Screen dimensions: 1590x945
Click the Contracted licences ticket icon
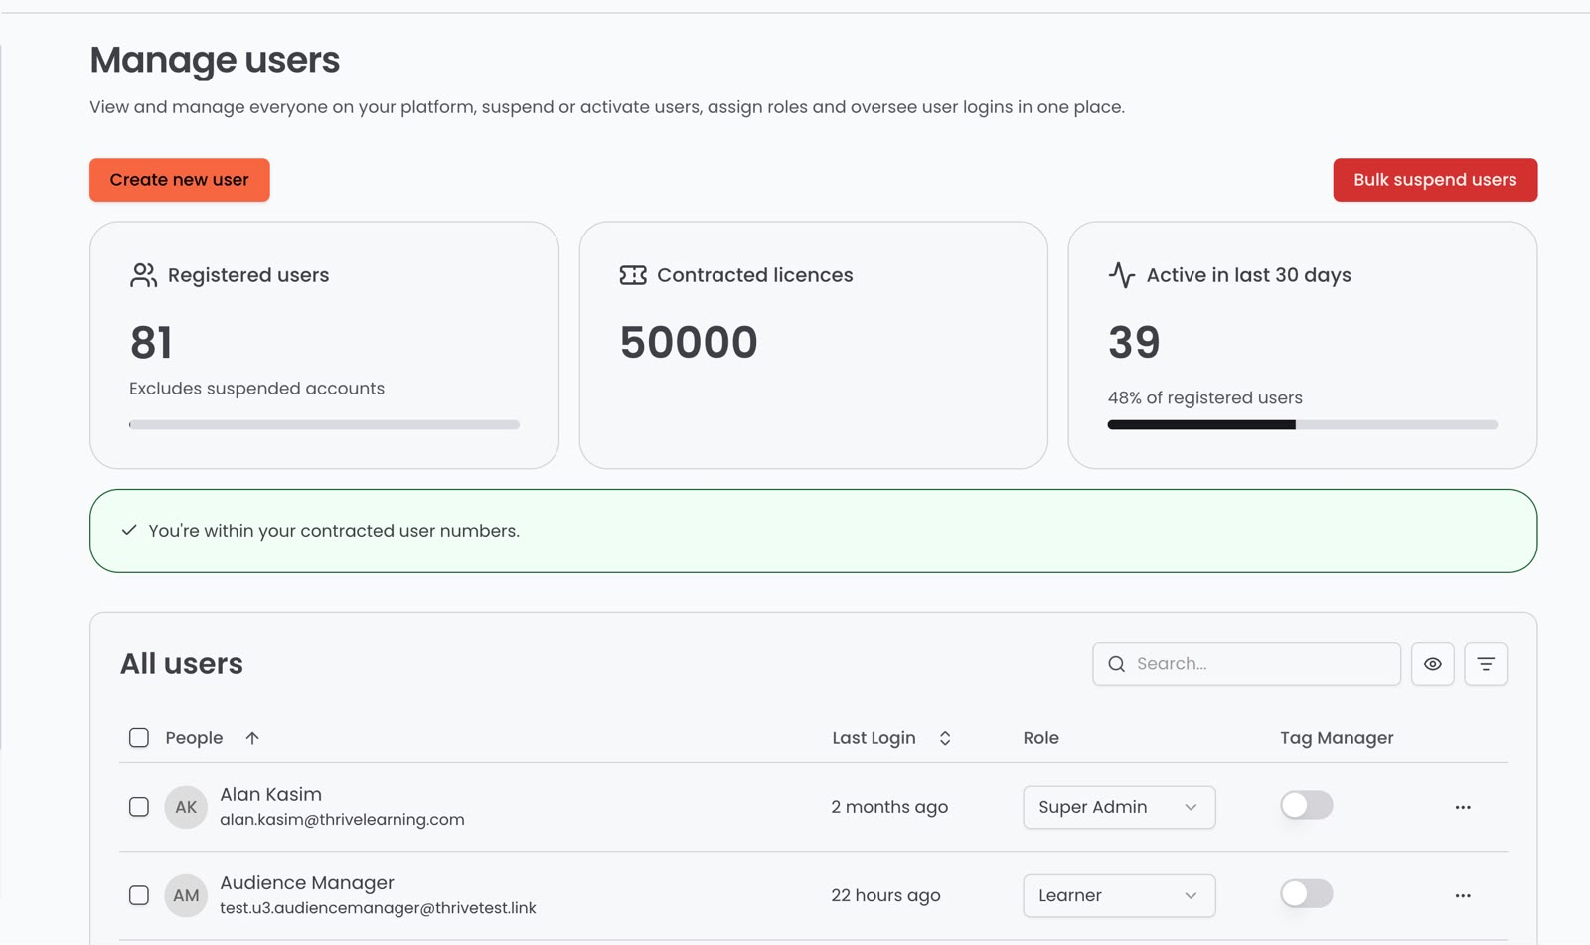(x=633, y=275)
